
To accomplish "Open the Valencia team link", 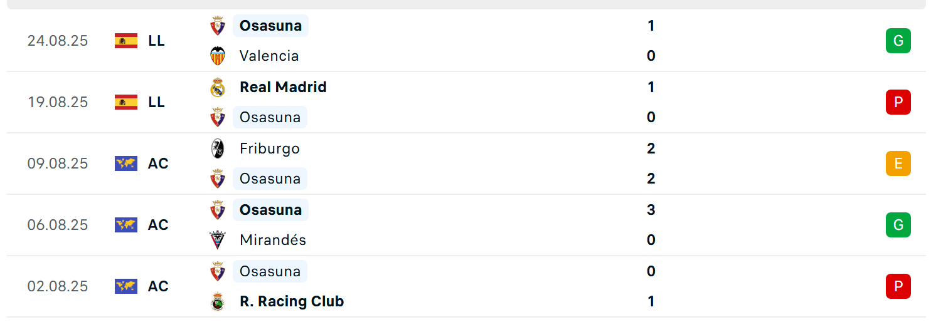I will (269, 56).
